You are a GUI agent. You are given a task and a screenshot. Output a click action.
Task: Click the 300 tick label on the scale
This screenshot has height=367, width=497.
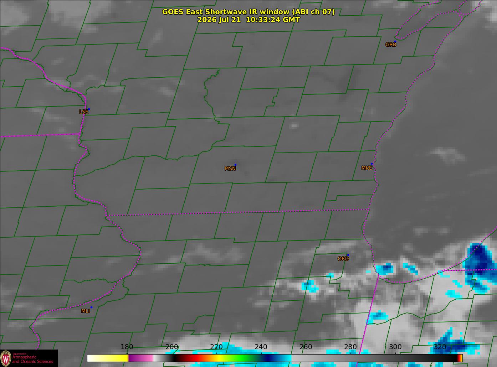395,347
